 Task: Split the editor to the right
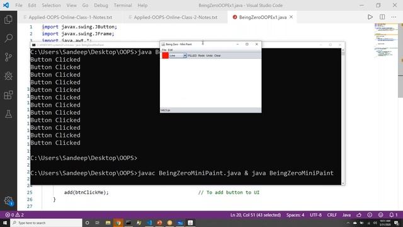tap(382, 17)
